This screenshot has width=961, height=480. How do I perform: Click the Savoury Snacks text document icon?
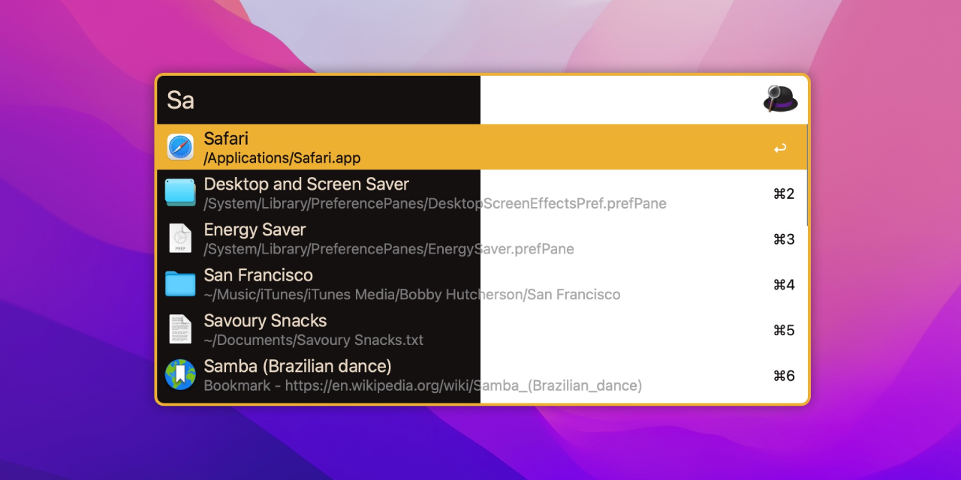[x=179, y=330]
